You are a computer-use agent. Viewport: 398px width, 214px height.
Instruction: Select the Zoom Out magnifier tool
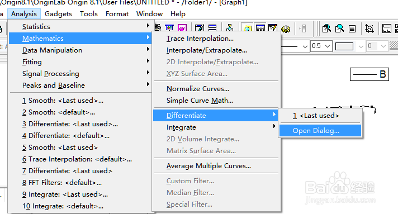click(339, 28)
